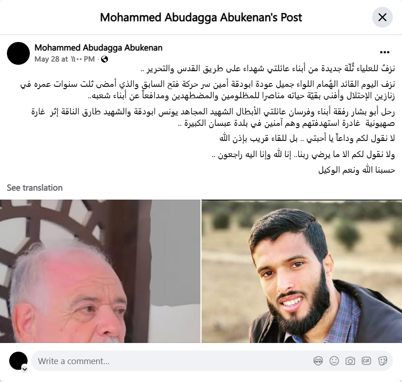Image resolution: width=402 pixels, height=382 pixels.
Task: Open the May 28 timestamp link
Action: coord(65,59)
